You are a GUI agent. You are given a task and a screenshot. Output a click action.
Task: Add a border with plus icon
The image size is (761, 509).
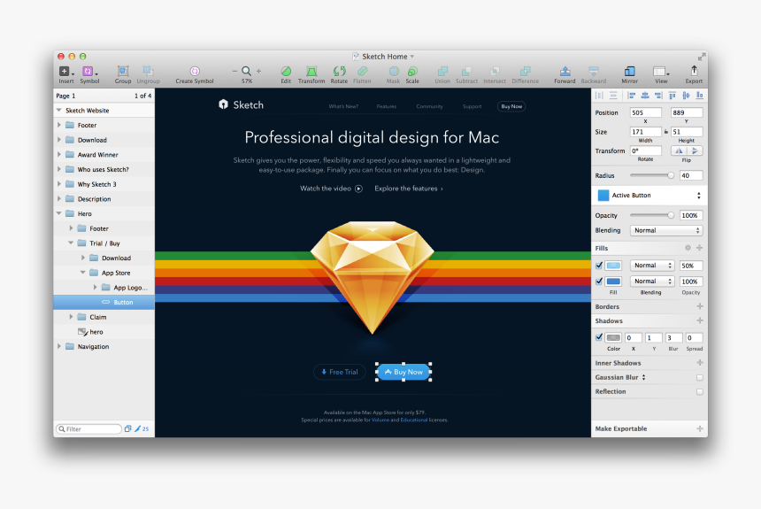click(x=700, y=306)
